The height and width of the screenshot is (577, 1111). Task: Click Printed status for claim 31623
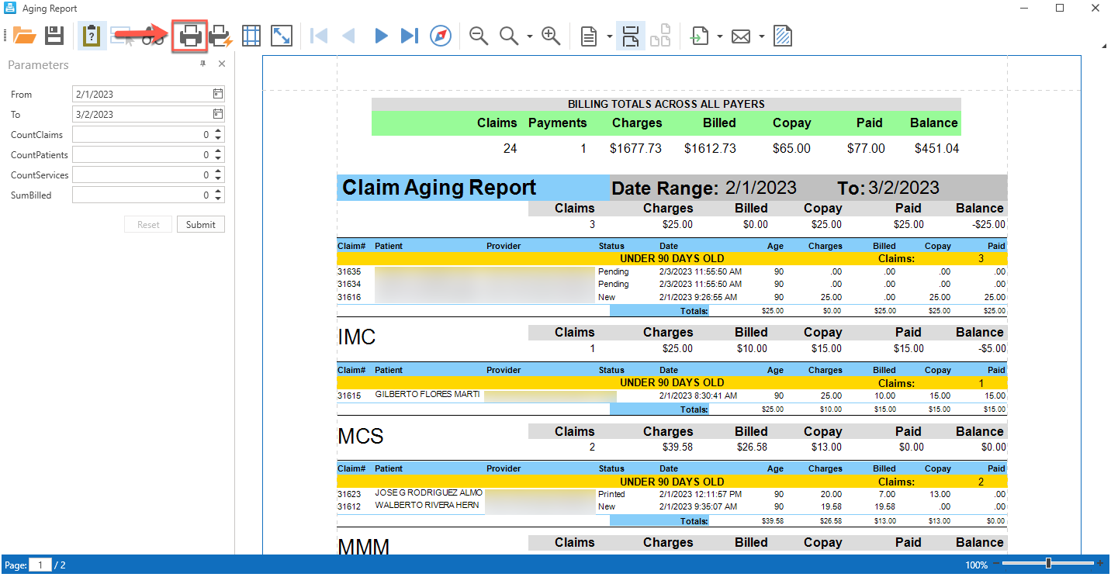pos(612,493)
